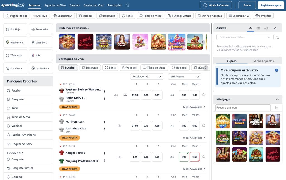Screen dimensions: 286x180
Task: Click the A-Z sort icon in Mini Jogos
Action: [276, 108]
